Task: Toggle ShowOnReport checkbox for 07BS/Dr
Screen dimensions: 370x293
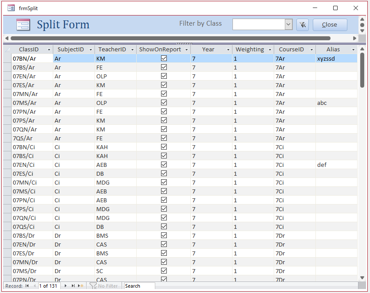Action: (164, 235)
